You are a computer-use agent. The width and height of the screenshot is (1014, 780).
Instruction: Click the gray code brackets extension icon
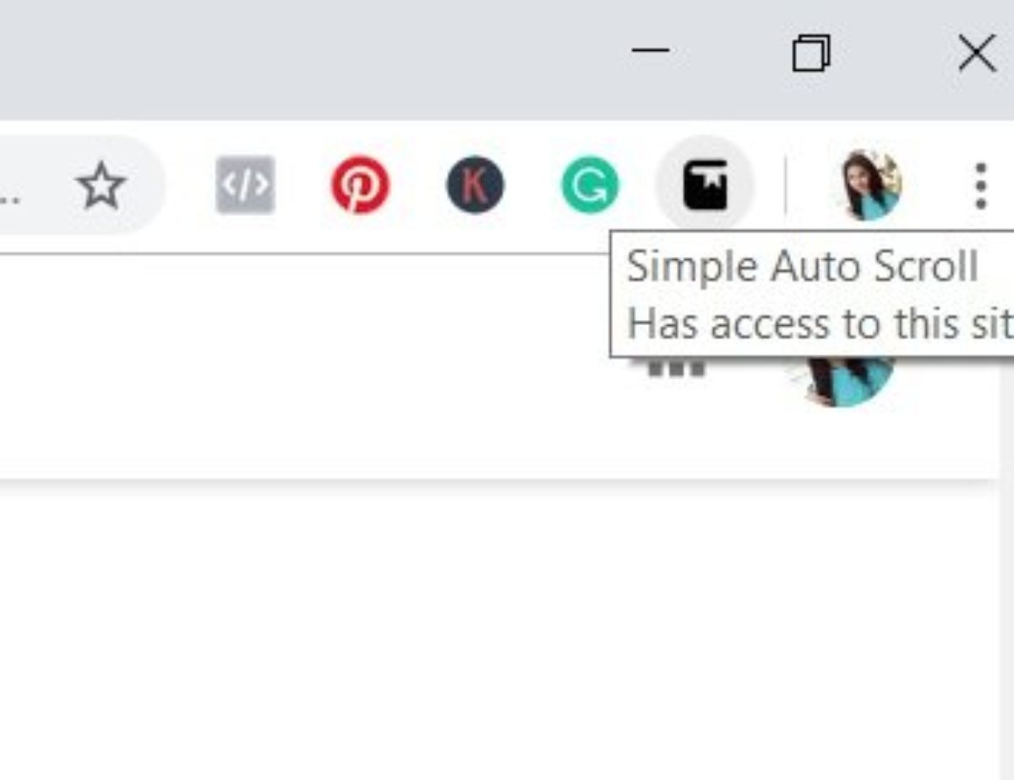click(245, 185)
